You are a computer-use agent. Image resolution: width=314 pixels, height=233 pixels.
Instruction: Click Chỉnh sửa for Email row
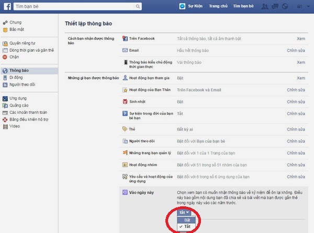296,50
